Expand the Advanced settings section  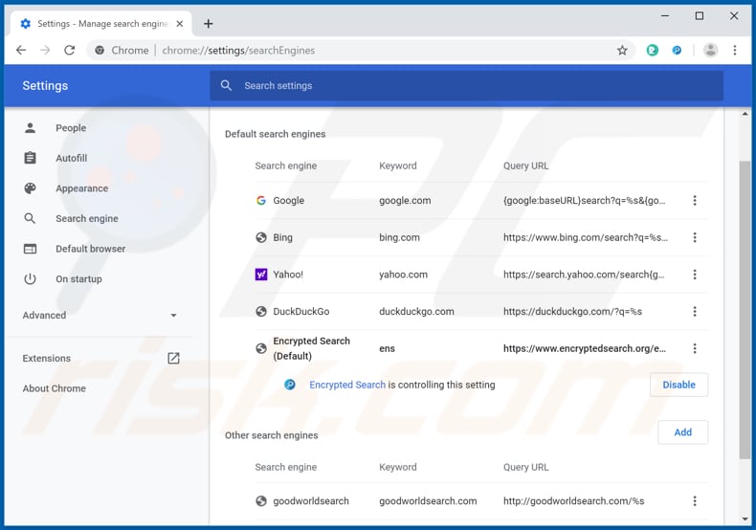click(x=100, y=316)
